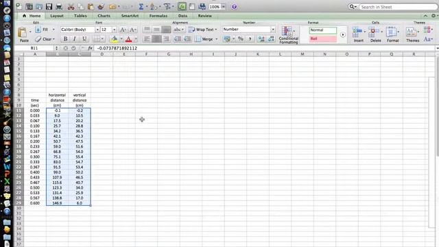The width and height of the screenshot is (439, 247).
Task: Align cell contents to middle
Action: (x=156, y=30)
